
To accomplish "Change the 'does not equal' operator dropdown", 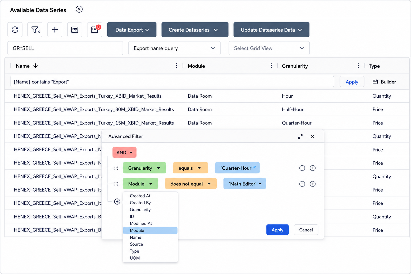I will (191, 184).
